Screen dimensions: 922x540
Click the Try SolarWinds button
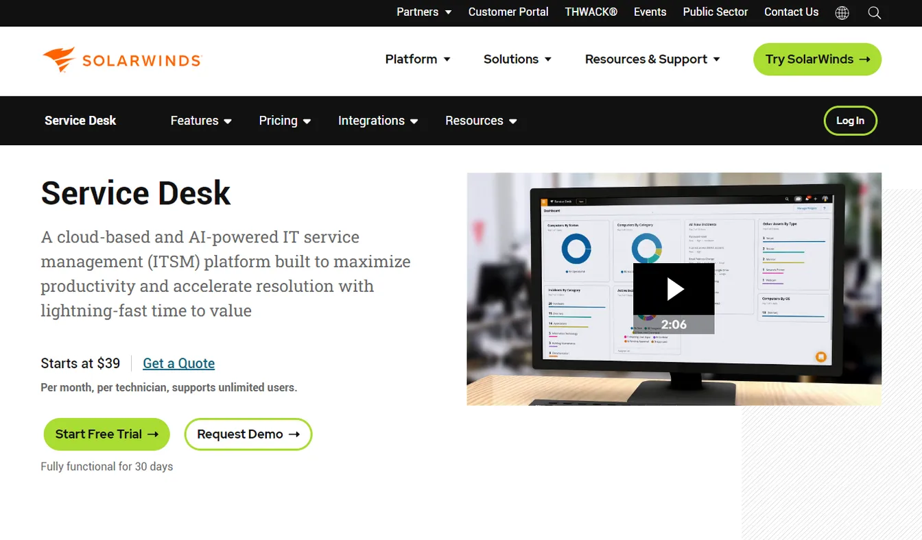(x=817, y=60)
